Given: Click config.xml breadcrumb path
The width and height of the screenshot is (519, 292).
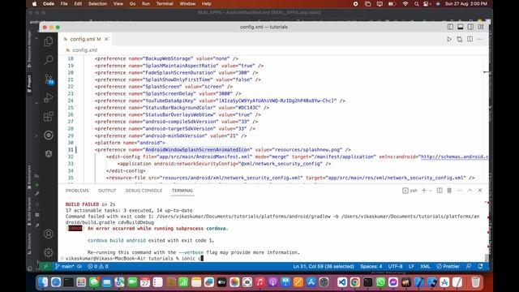Looking at the screenshot, I should pos(84,50).
